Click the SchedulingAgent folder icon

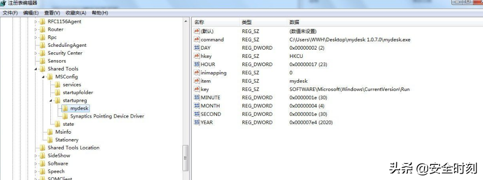[x=42, y=45]
